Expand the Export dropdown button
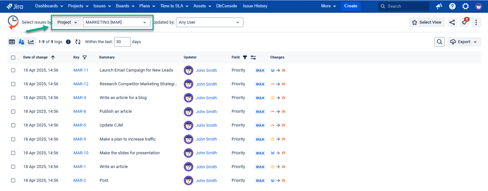The width and height of the screenshot is (488, 191). pyautogui.click(x=464, y=42)
